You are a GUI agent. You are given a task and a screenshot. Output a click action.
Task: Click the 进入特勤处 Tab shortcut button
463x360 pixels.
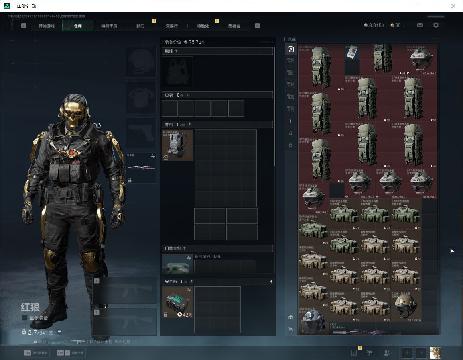coord(36,353)
